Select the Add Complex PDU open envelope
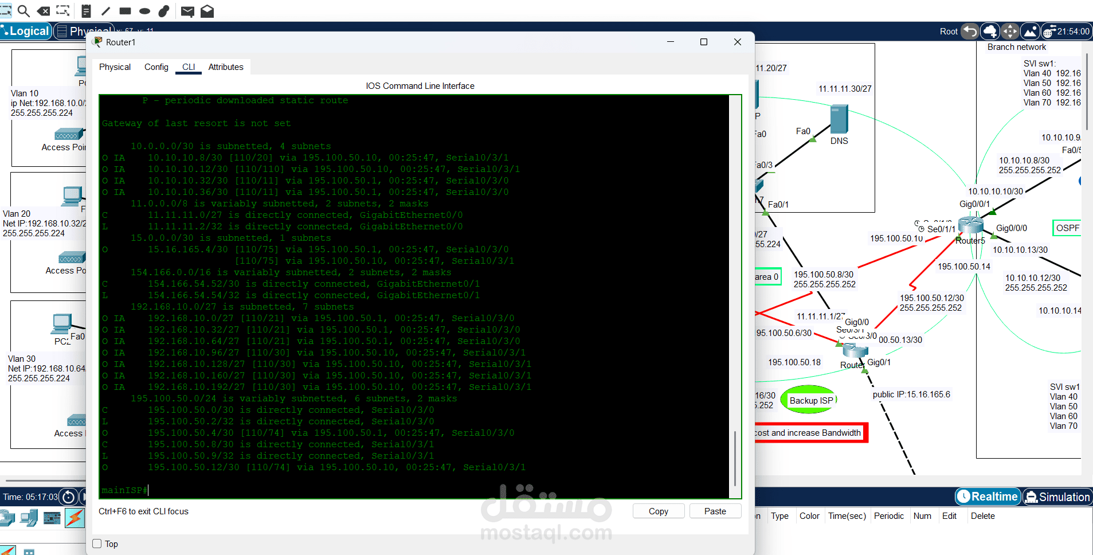 207,11
